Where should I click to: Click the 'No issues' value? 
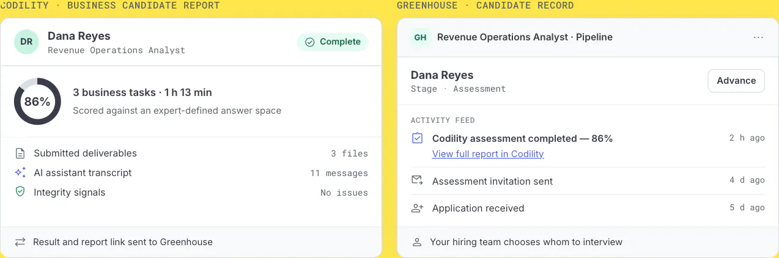[x=344, y=193]
